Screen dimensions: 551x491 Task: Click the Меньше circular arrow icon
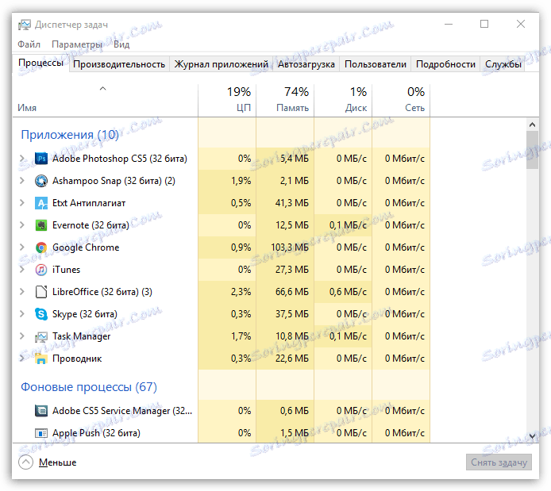(25, 462)
